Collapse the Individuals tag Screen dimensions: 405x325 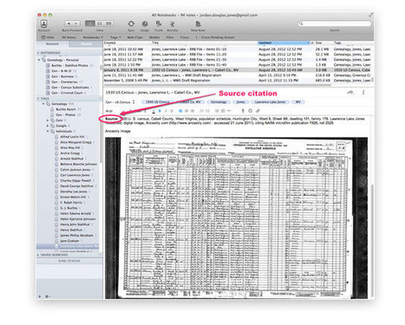tap(48, 131)
